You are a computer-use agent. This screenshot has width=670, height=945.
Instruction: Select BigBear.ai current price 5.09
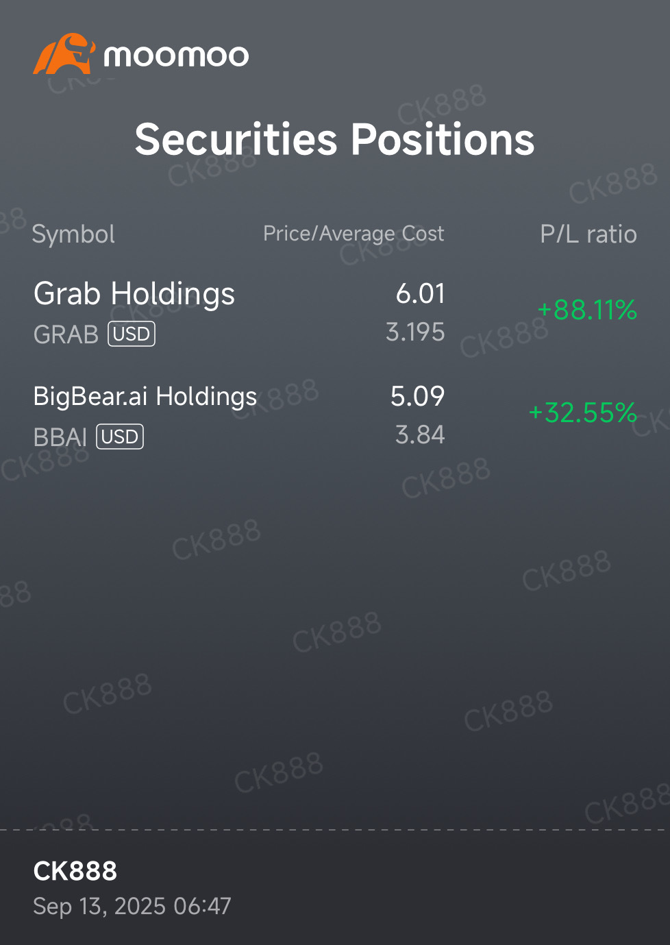pos(418,396)
